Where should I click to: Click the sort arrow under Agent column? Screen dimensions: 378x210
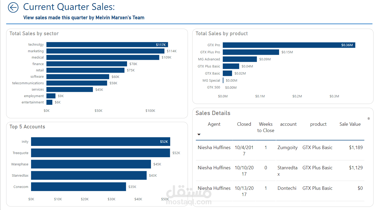click(x=199, y=135)
